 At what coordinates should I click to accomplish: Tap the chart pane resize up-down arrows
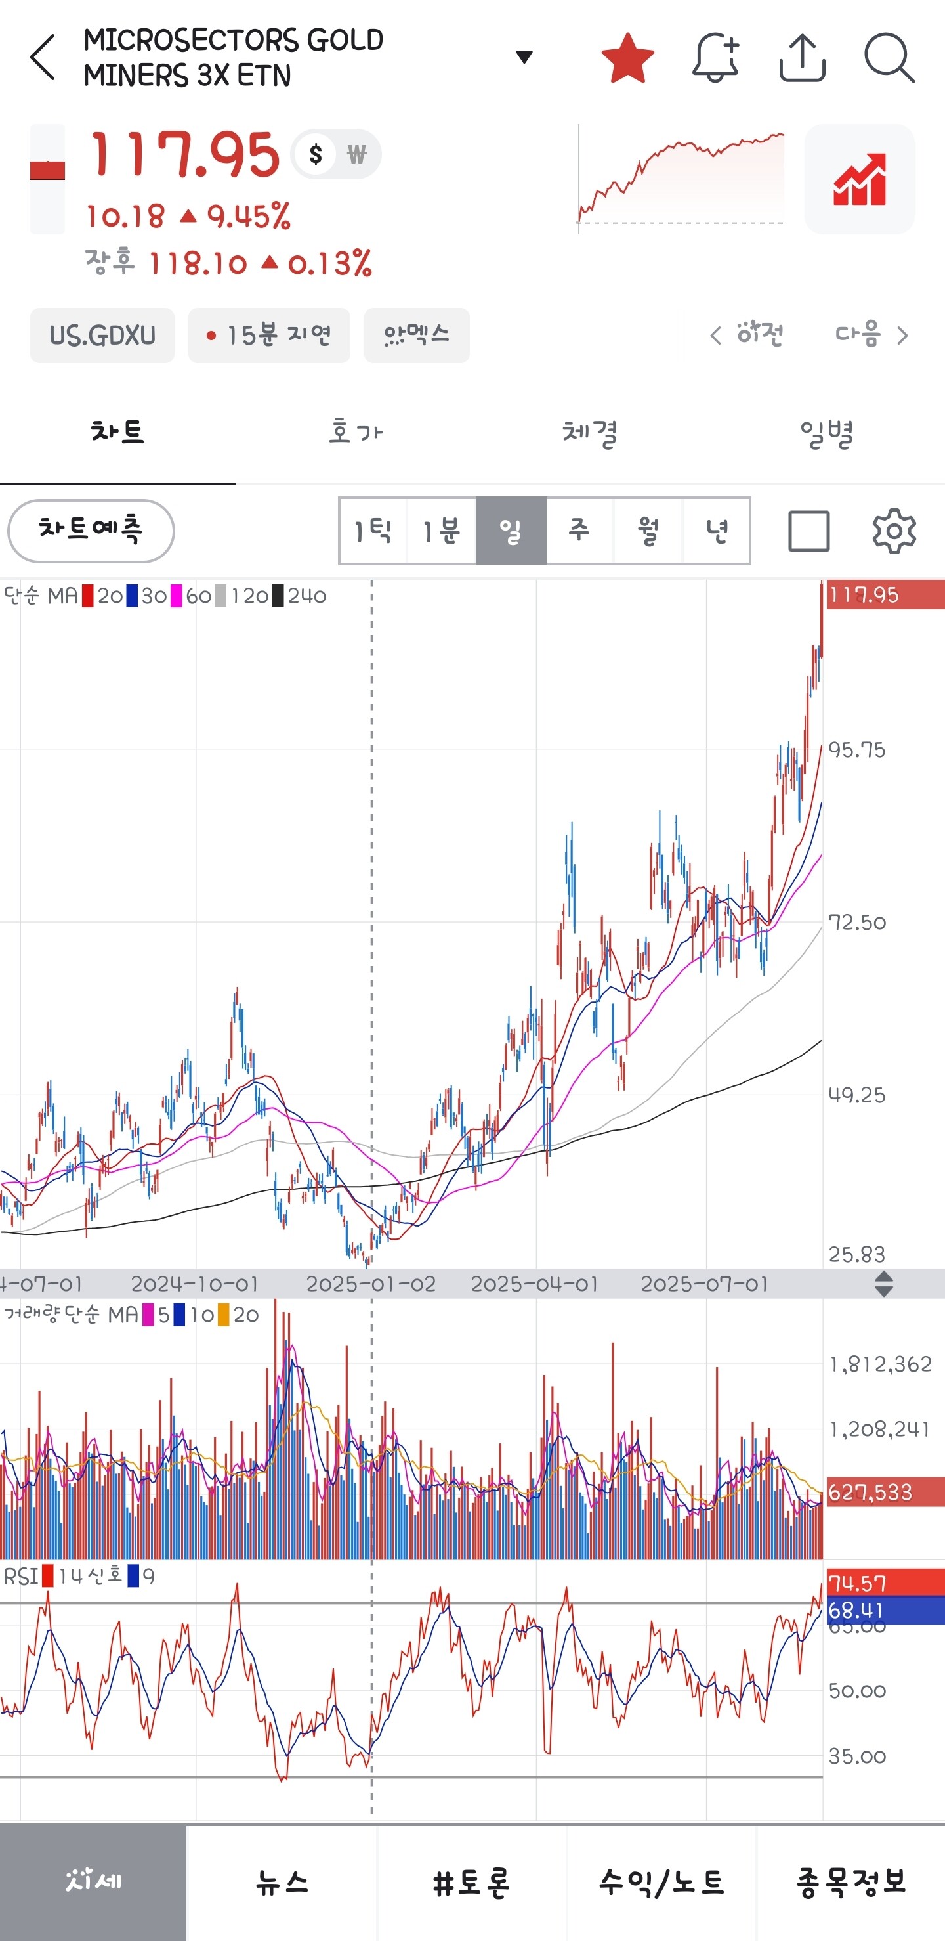coord(884,1284)
